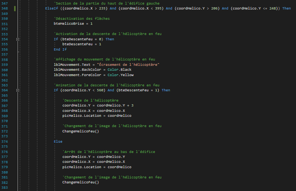Click the Else keyword on line 374
The image size is (296, 191).
(58, 142)
